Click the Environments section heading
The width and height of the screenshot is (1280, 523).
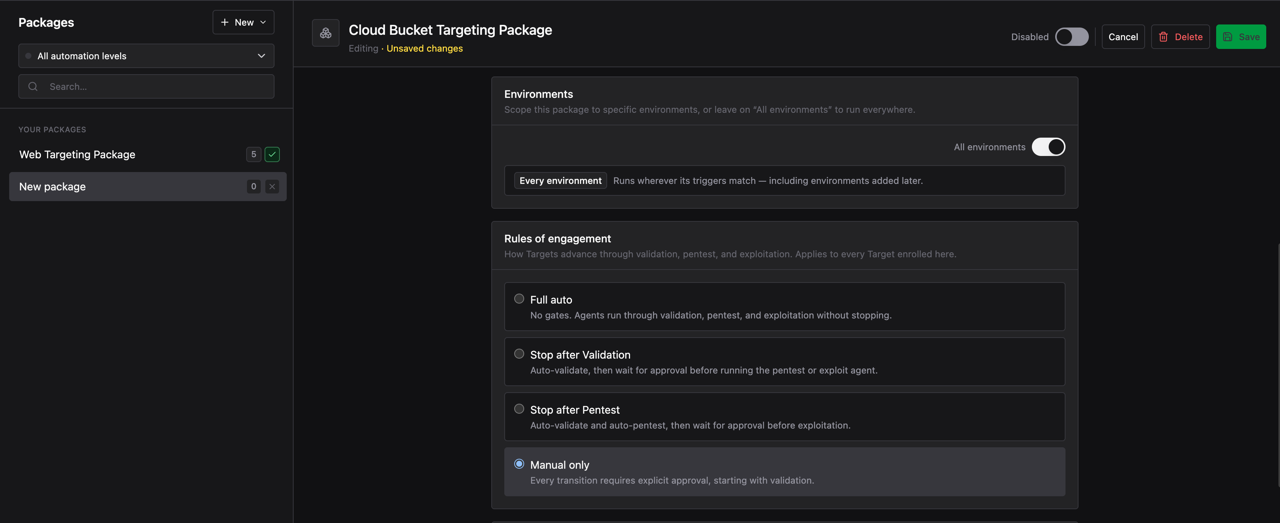tap(538, 94)
